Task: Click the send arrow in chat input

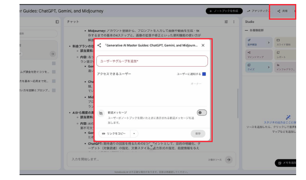Action: (229, 159)
